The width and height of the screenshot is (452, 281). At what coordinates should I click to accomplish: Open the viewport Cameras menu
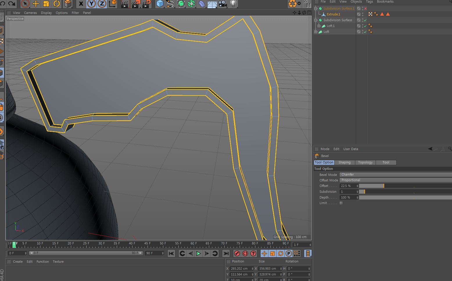31,13
